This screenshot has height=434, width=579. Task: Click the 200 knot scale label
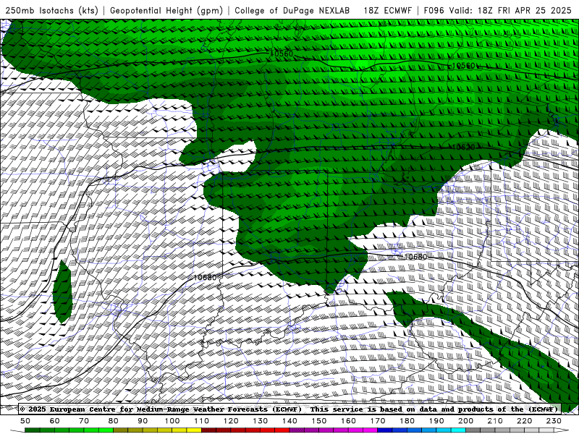465,421
